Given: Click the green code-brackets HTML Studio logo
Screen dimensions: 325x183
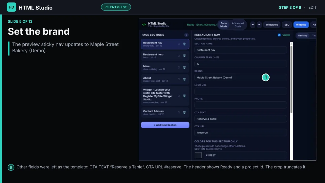Looking at the screenshot, I should click(x=144, y=25).
